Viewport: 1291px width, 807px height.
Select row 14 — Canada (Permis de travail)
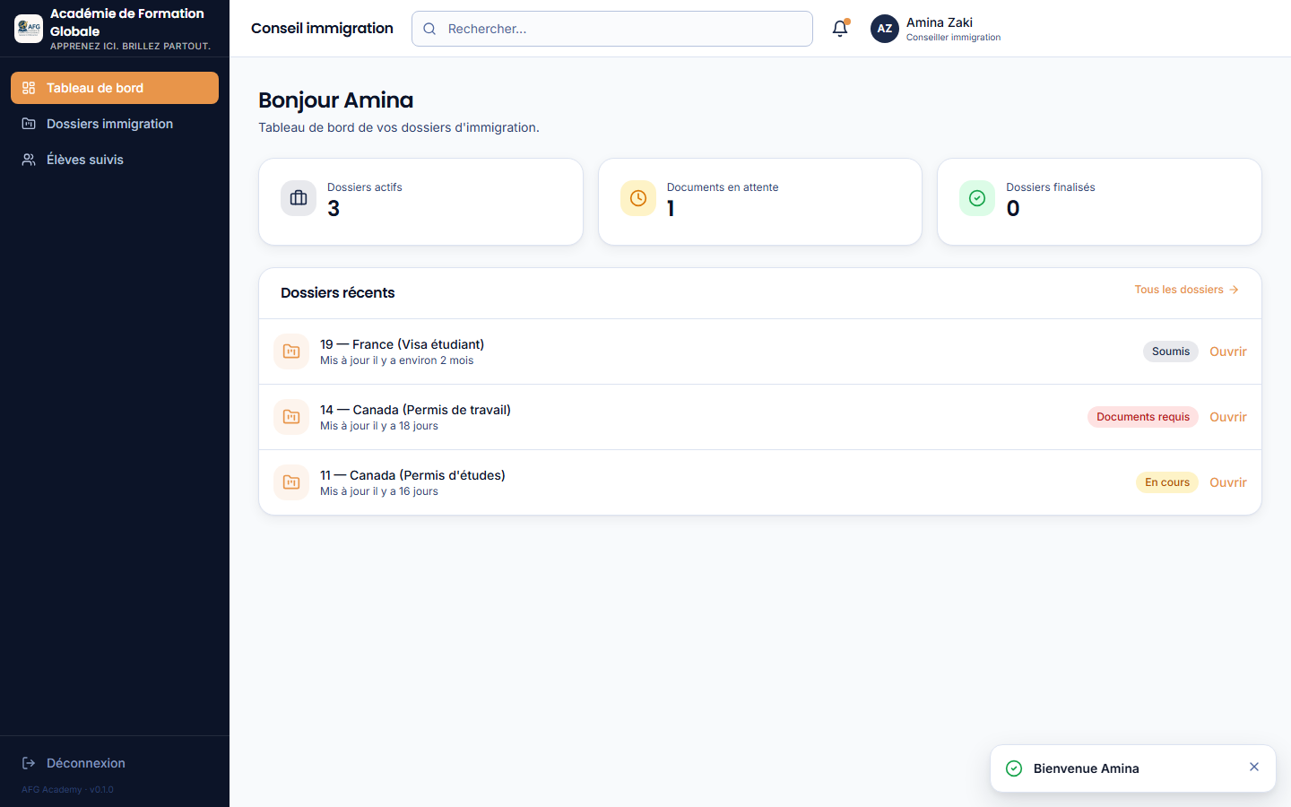(x=760, y=417)
